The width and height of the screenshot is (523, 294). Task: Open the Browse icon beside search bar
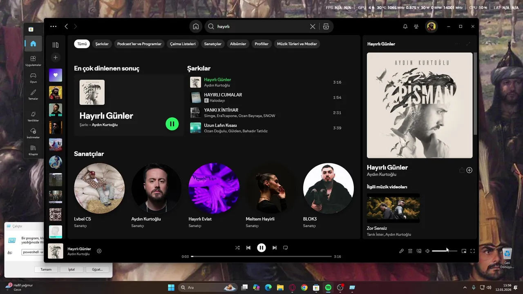click(x=326, y=27)
